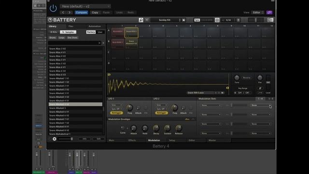Click the Copy button
Viewport: 309px width, 174px height.
click(95, 13)
